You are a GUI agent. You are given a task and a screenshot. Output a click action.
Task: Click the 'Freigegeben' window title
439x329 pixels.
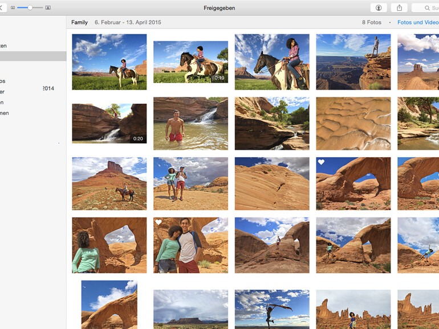219,8
